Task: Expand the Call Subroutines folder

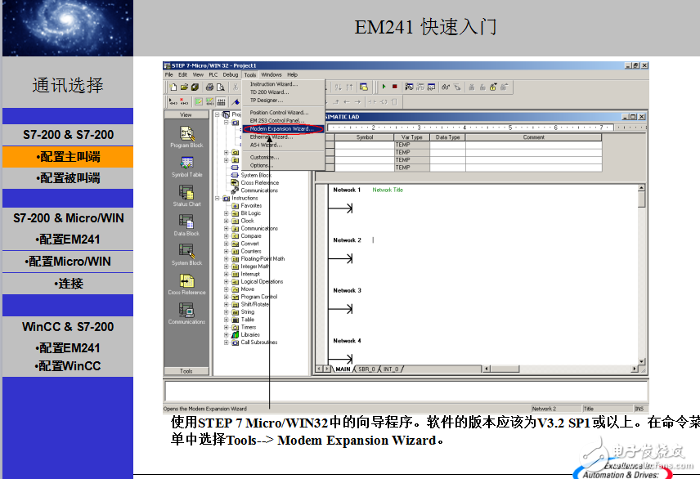Action: point(226,342)
